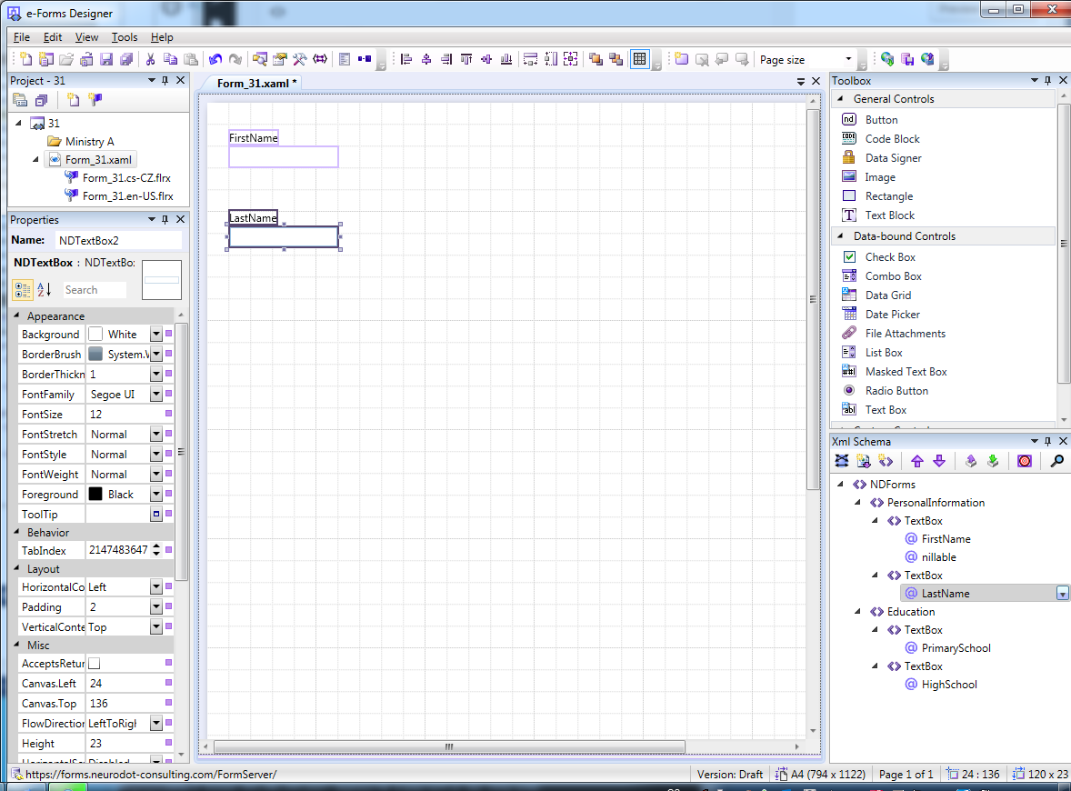Open the FontFamily dropdown

pyautogui.click(x=156, y=394)
